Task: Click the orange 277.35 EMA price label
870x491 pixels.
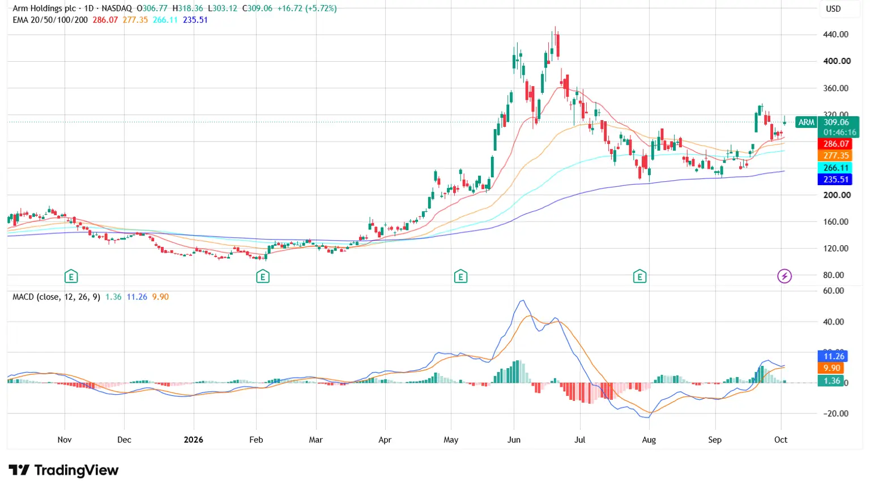Action: tap(836, 156)
